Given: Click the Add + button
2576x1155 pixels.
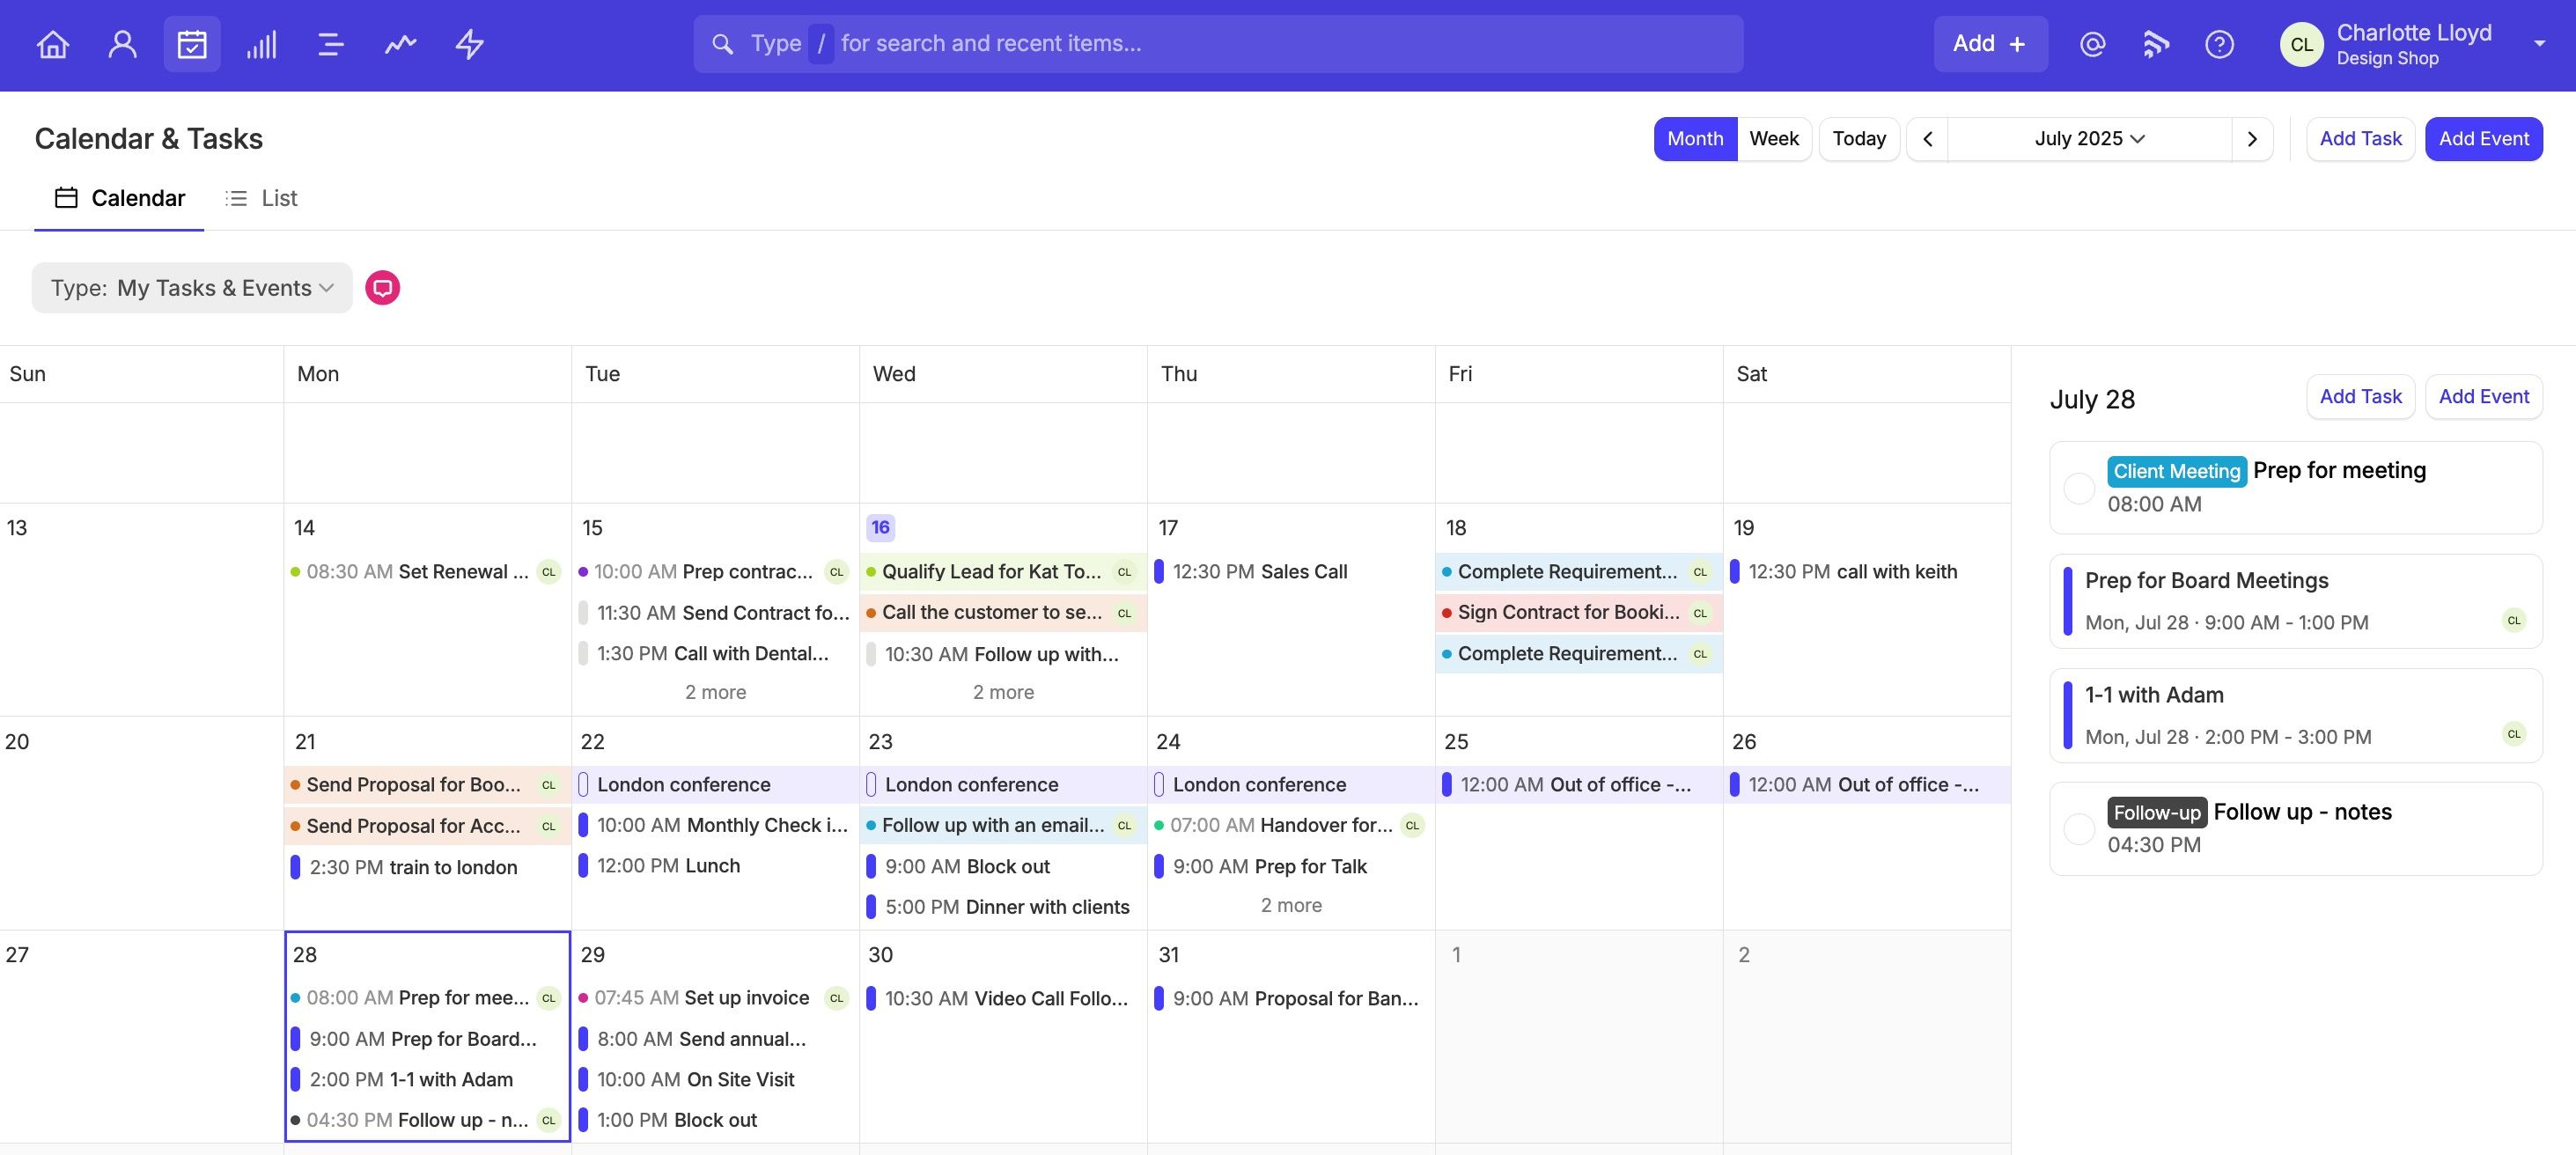Looking at the screenshot, I should [1990, 44].
